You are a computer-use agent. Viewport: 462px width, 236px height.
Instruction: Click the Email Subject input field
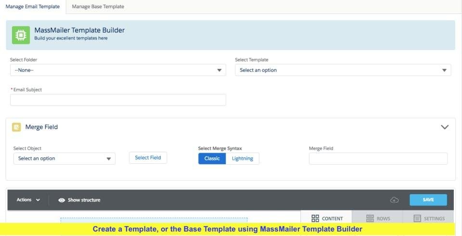click(x=118, y=100)
